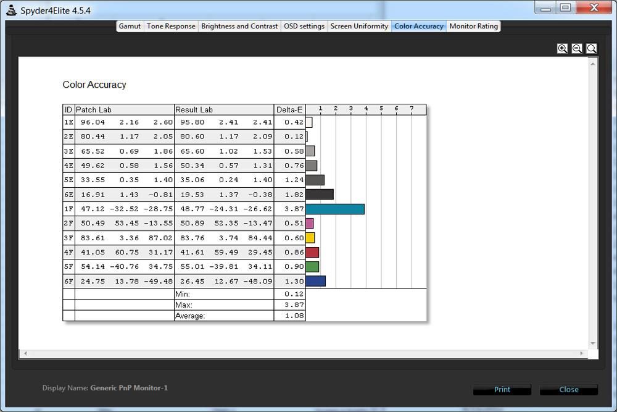This screenshot has width=617, height=412.
Task: Minimize the Spyder4Elite window
Action: [545, 7]
